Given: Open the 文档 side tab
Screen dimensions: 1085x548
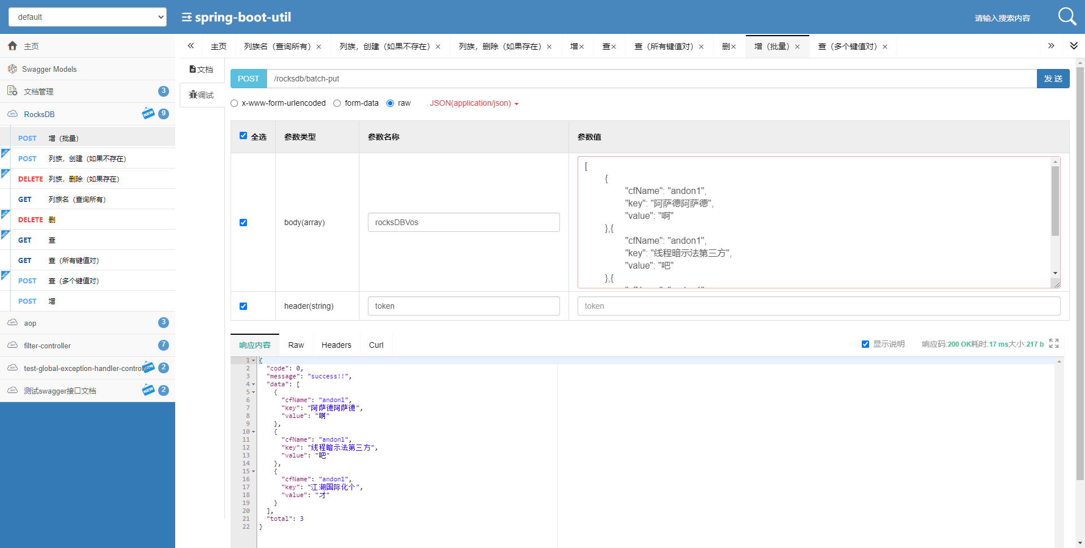Looking at the screenshot, I should [x=202, y=69].
